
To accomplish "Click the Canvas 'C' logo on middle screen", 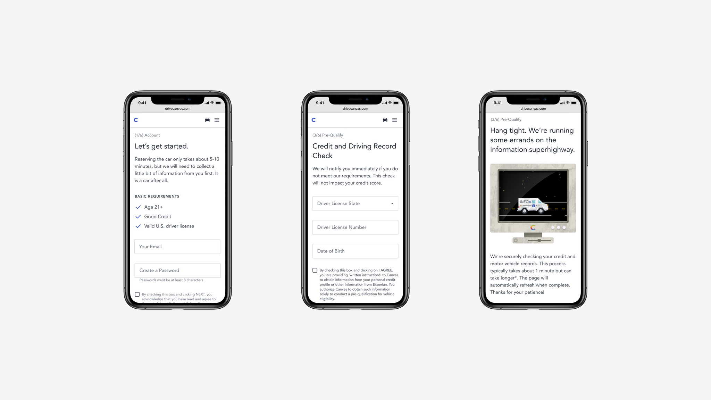I will (x=314, y=120).
